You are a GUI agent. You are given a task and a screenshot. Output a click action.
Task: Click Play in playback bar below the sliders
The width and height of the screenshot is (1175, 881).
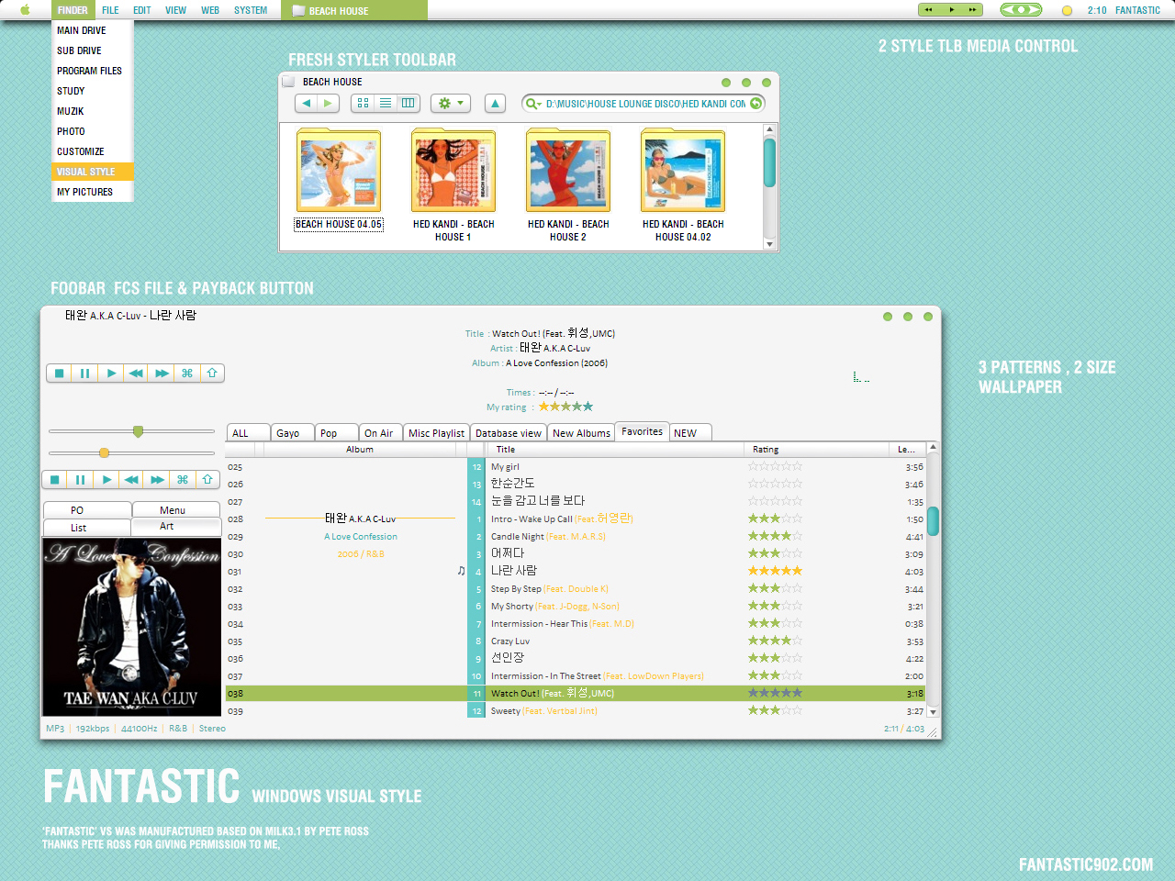point(106,480)
